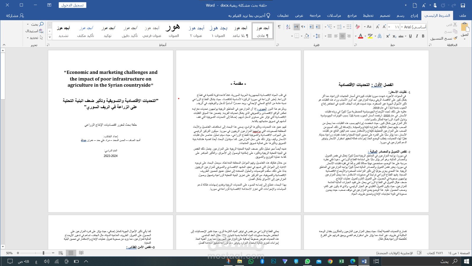Click the استبدال Replace button

tap(34, 31)
